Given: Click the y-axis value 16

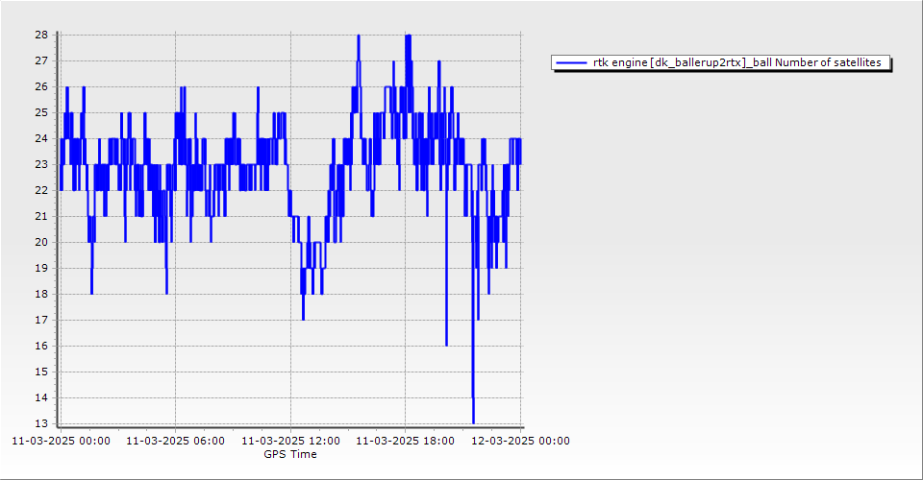Looking at the screenshot, I should (x=41, y=346).
